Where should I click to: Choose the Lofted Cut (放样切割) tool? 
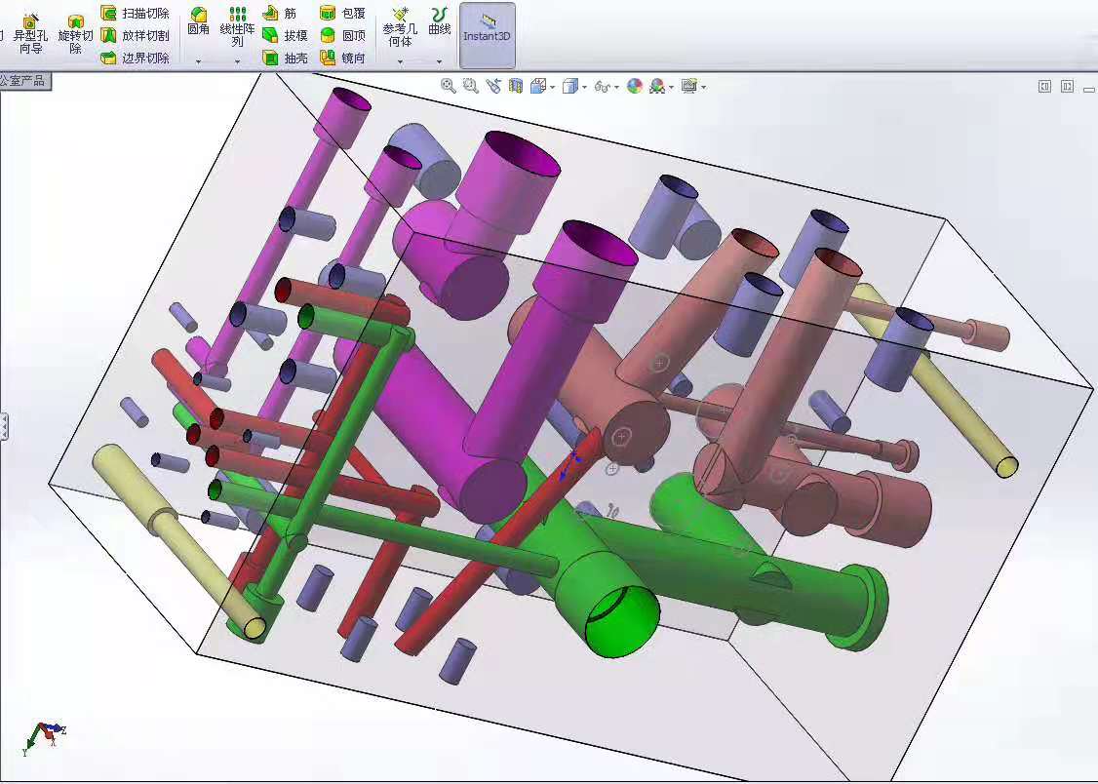135,36
